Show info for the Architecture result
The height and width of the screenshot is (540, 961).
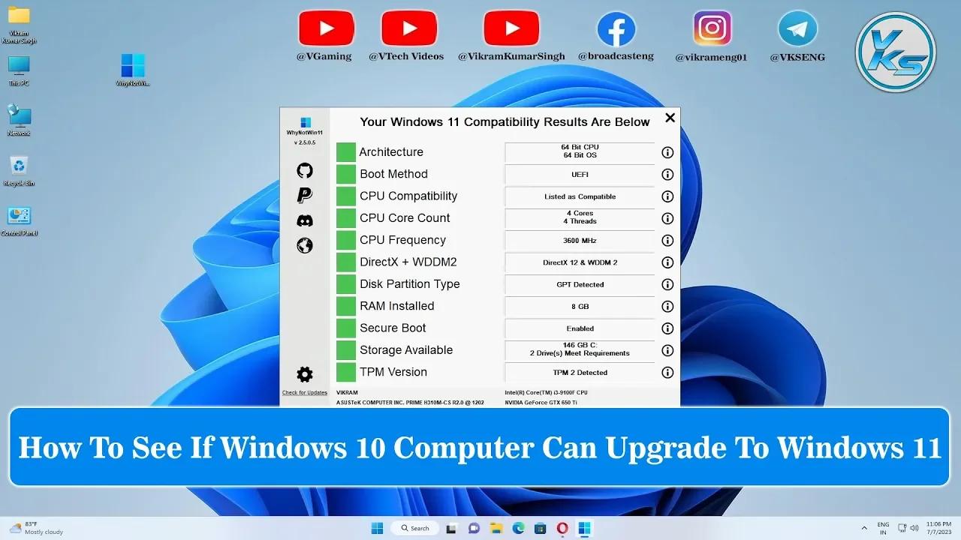coord(667,152)
